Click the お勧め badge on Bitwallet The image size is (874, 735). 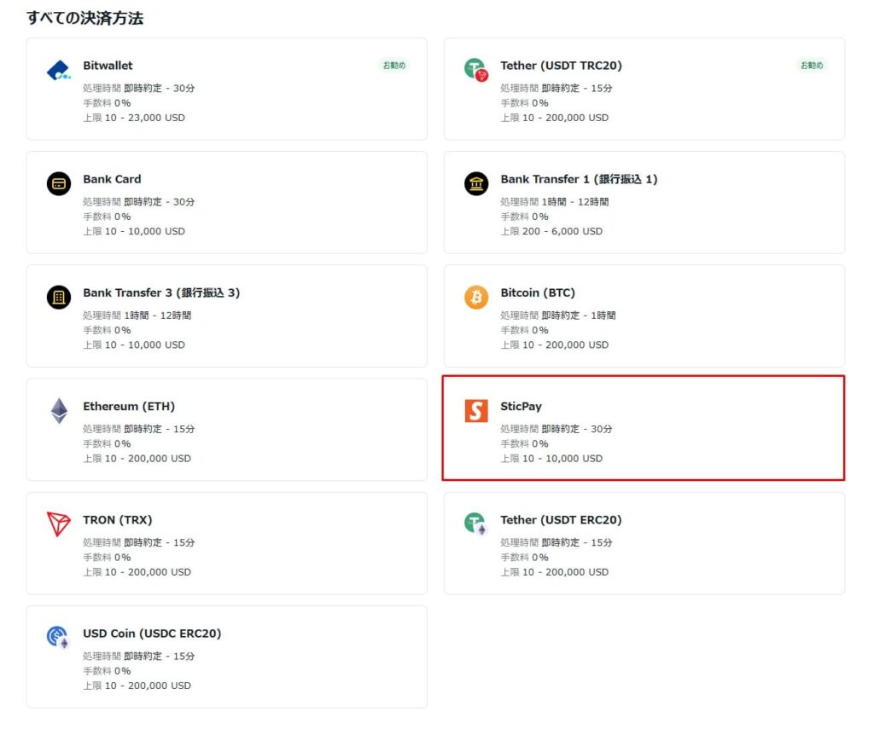pyautogui.click(x=393, y=64)
